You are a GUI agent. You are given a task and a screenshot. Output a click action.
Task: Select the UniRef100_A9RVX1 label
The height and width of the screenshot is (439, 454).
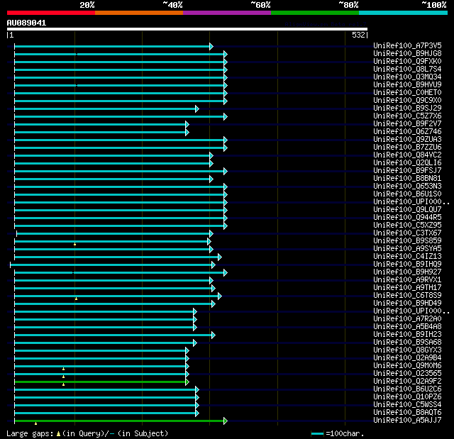[x=407, y=280]
